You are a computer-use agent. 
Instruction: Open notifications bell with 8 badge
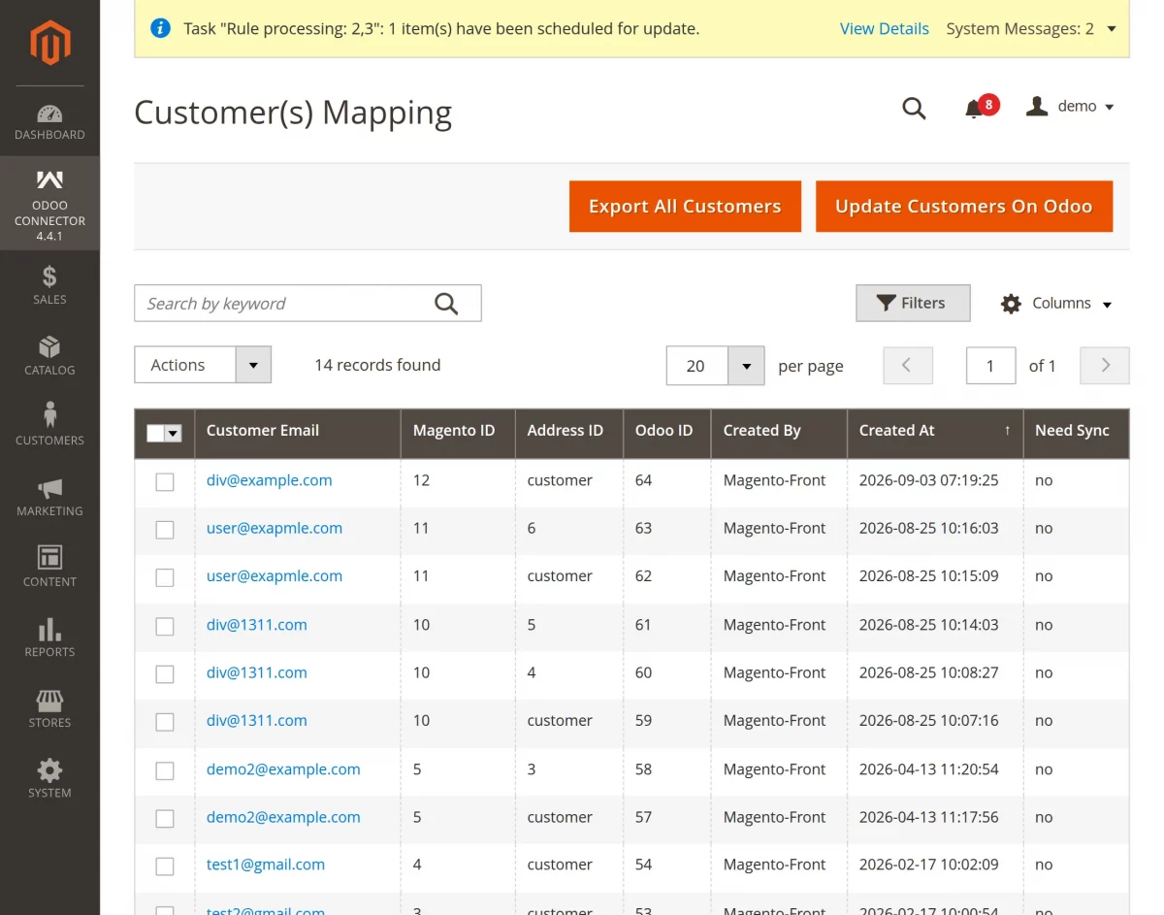pos(980,107)
